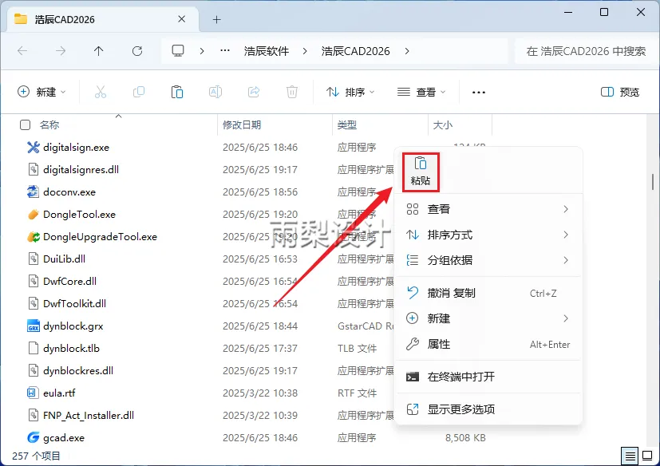Switch to large icons view in status bar
The width and height of the screenshot is (660, 466).
tap(647, 456)
